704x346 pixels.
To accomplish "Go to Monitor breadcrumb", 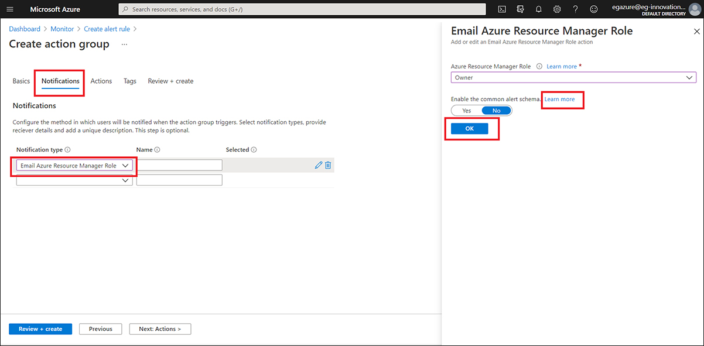I will (x=62, y=29).
